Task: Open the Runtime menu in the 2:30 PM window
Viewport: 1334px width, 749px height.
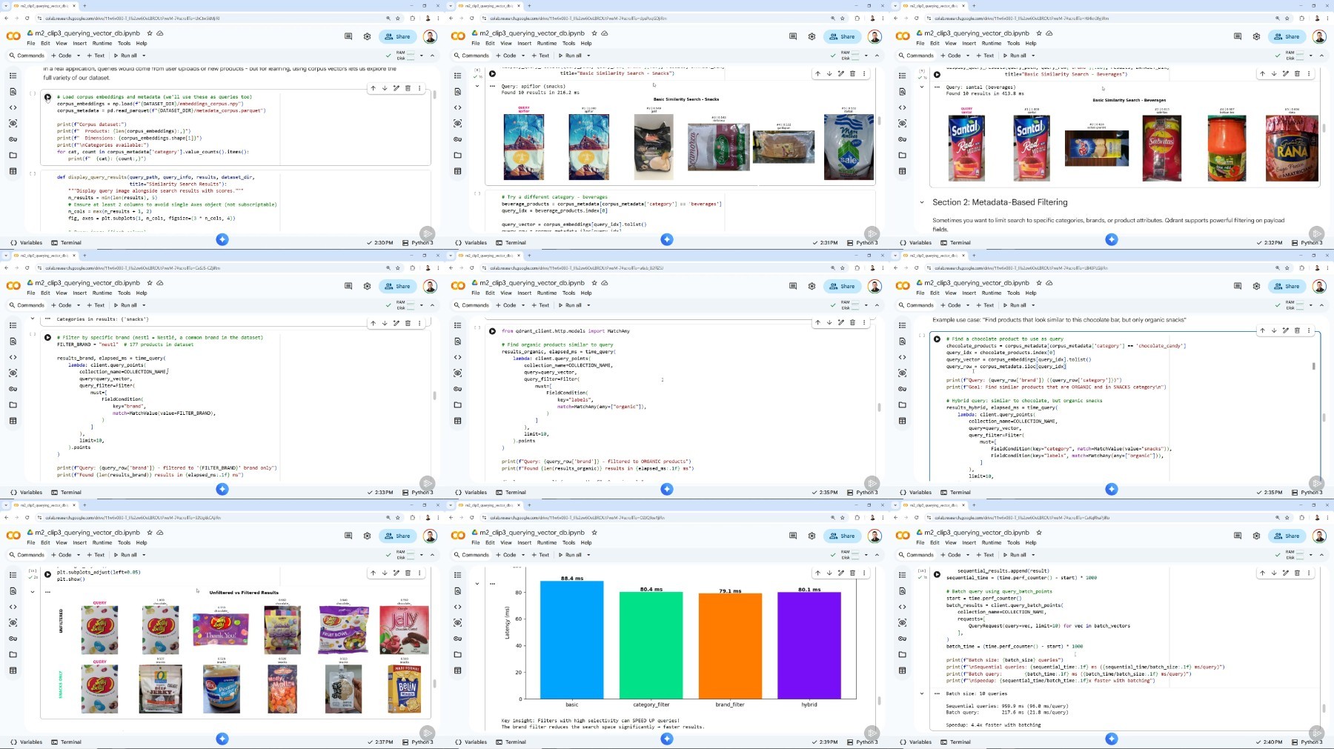Action: point(102,44)
